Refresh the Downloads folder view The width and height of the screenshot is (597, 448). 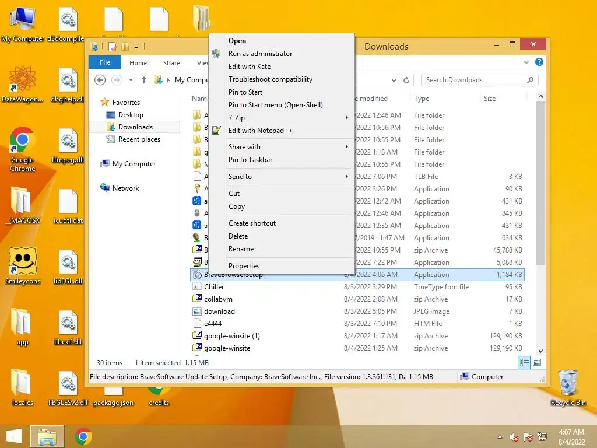pos(406,80)
